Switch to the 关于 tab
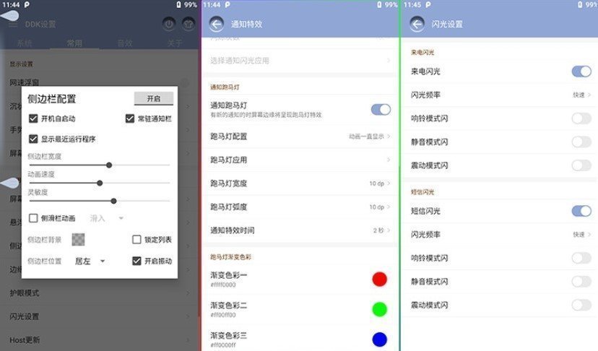This screenshot has height=351, width=598. 175,43
